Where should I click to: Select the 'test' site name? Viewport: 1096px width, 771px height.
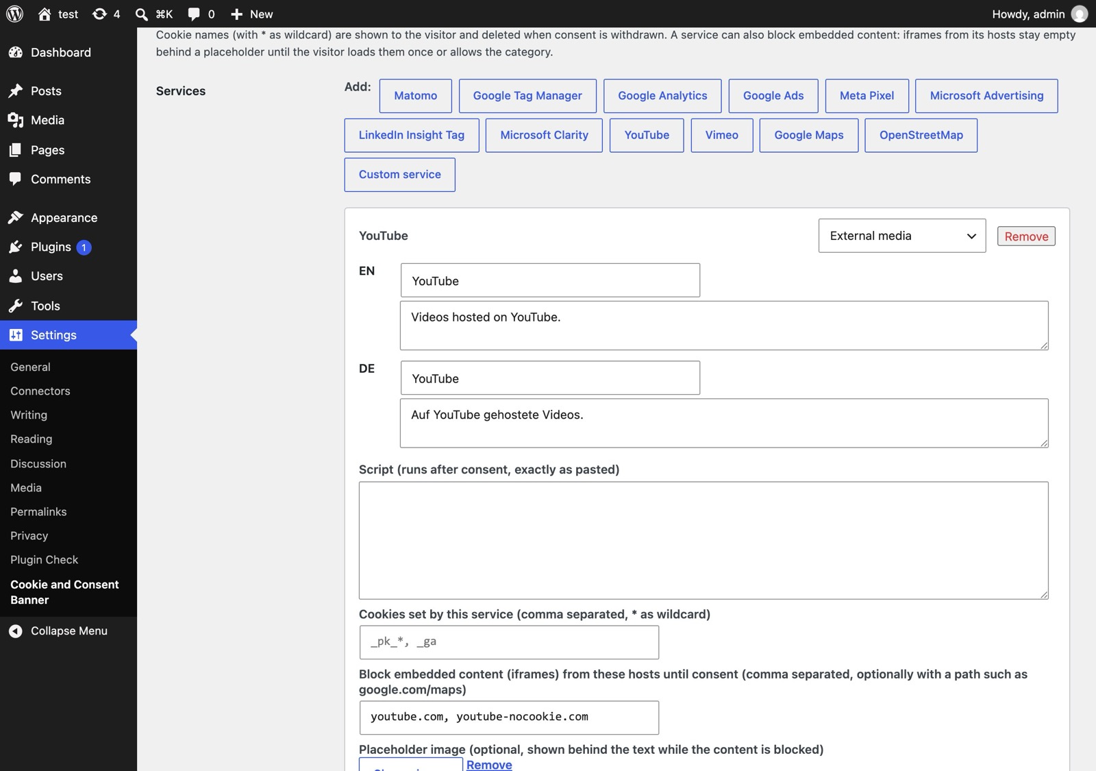(68, 14)
